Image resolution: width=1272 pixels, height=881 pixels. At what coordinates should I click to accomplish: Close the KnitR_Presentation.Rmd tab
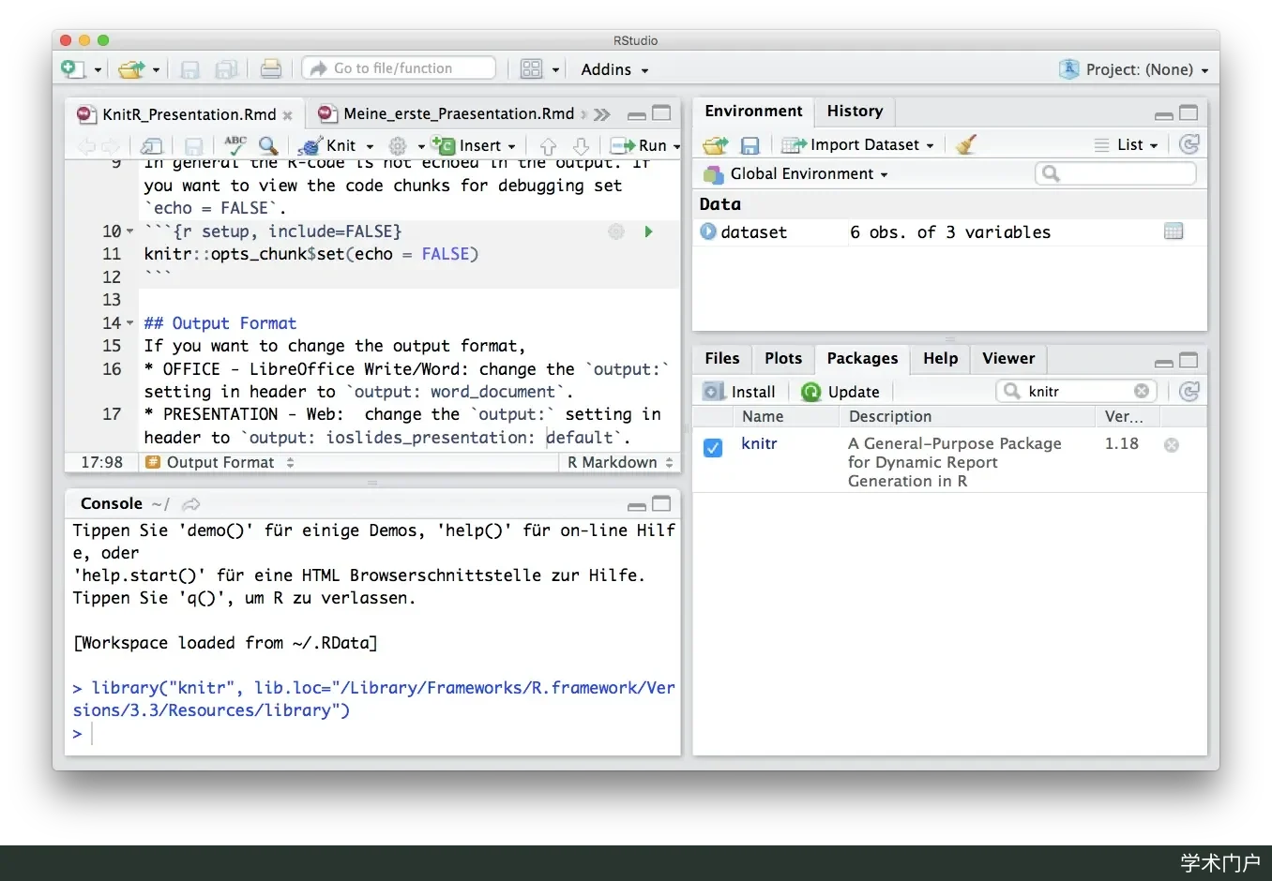(x=287, y=115)
